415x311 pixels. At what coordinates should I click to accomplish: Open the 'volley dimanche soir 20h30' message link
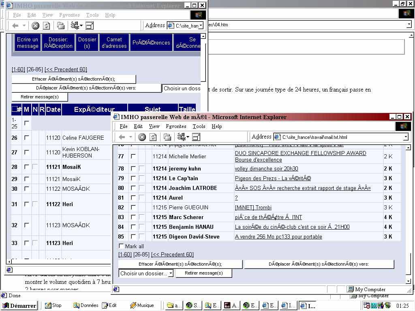pos(267,169)
